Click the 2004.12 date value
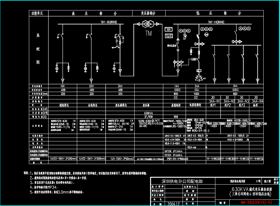This screenshot has height=206, width=280. (x=173, y=204)
